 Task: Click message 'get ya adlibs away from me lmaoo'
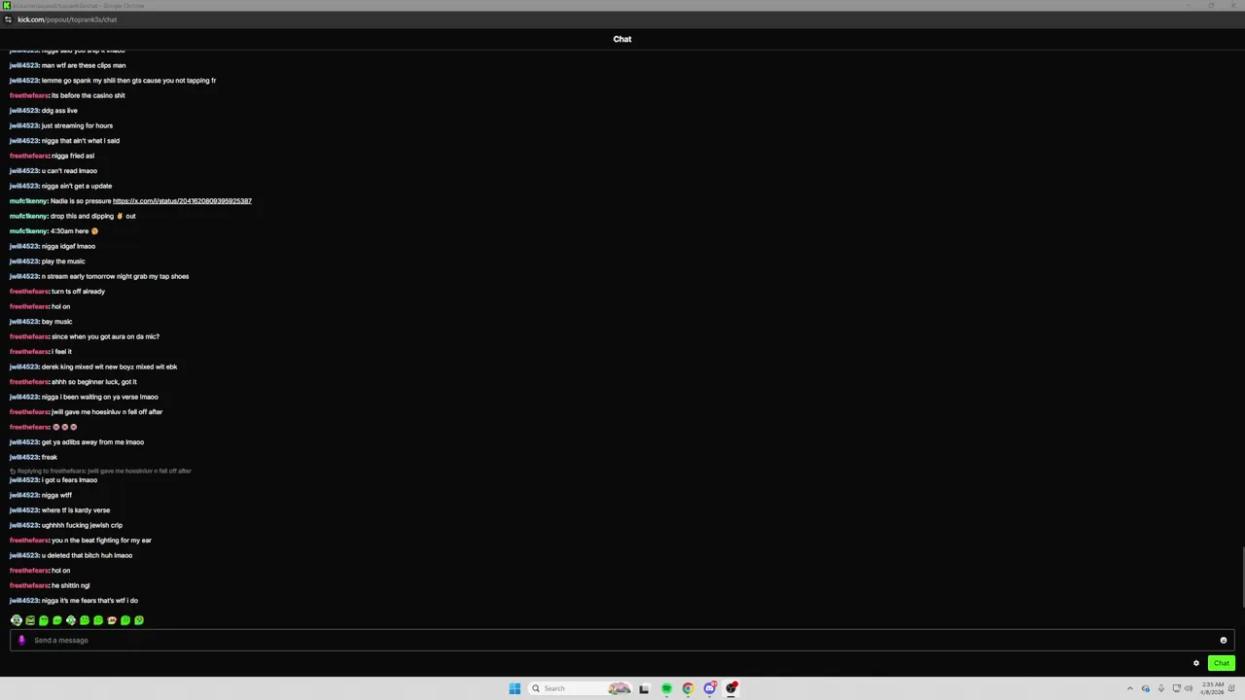[x=92, y=442]
